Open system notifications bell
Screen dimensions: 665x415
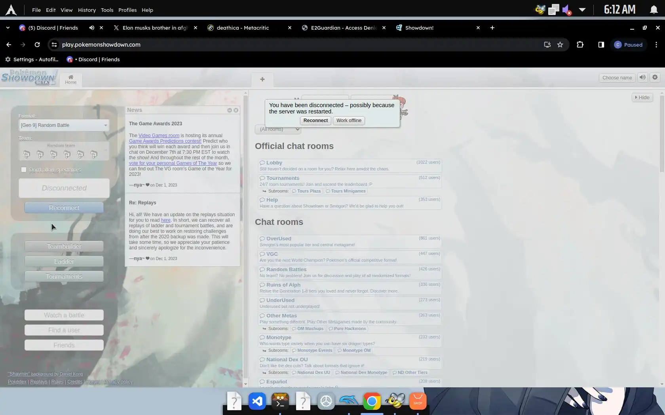(x=654, y=10)
